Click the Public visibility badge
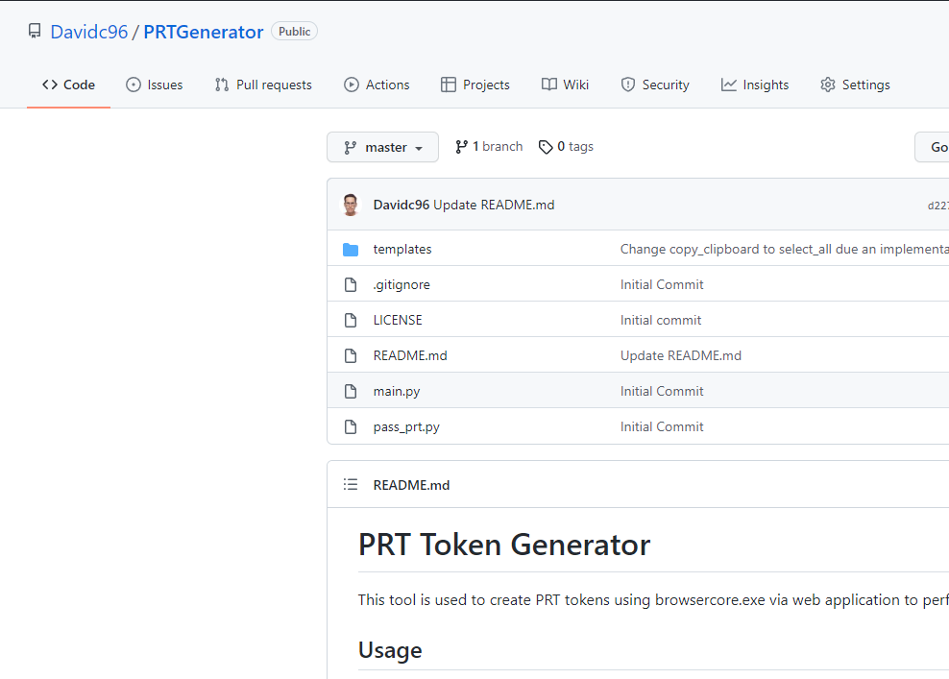The width and height of the screenshot is (949, 679). (294, 32)
